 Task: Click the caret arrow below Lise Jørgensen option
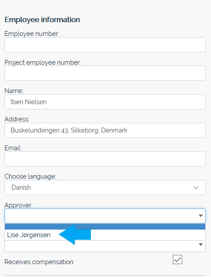[200, 245]
